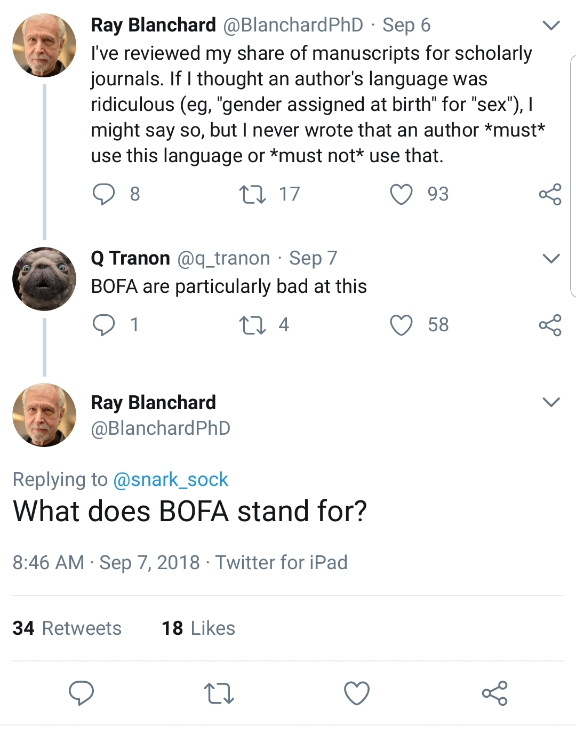
Task: Retweet the main 'What does BOFA' tweet
Action: (x=219, y=693)
